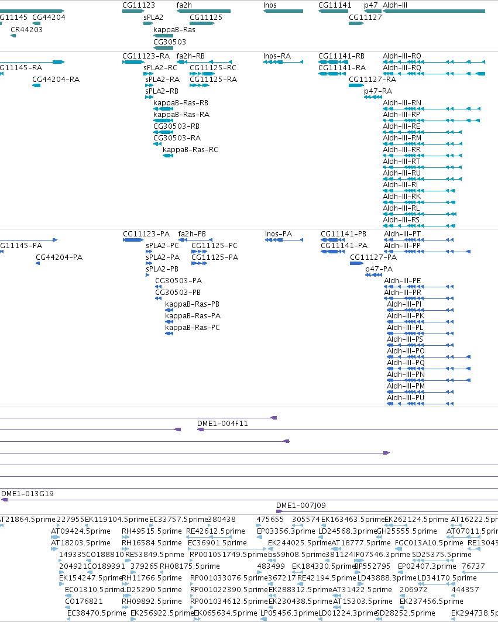Click the kappaB-Ras-PC protein label

coord(193,328)
